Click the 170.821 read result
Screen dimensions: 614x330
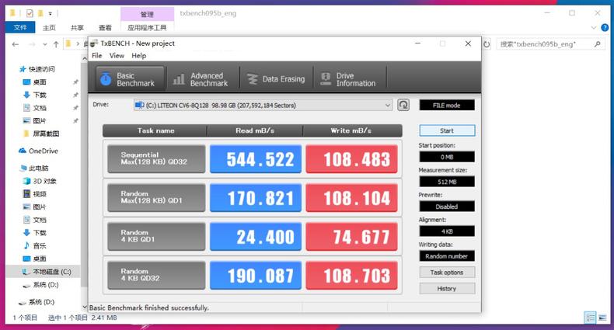[256, 197]
